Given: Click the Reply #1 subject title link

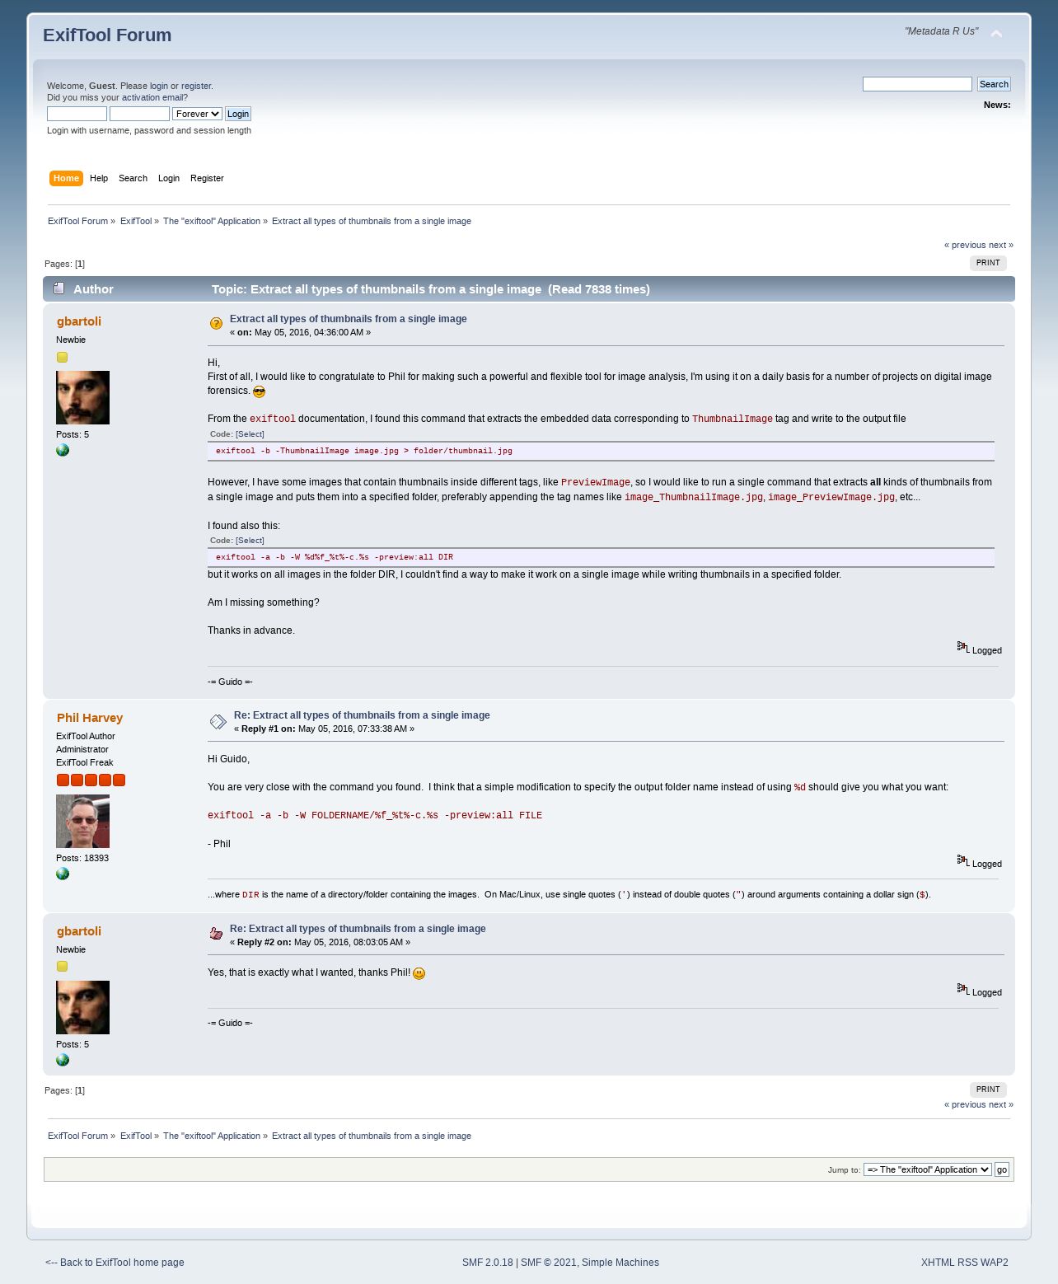Looking at the screenshot, I should tap(362, 715).
